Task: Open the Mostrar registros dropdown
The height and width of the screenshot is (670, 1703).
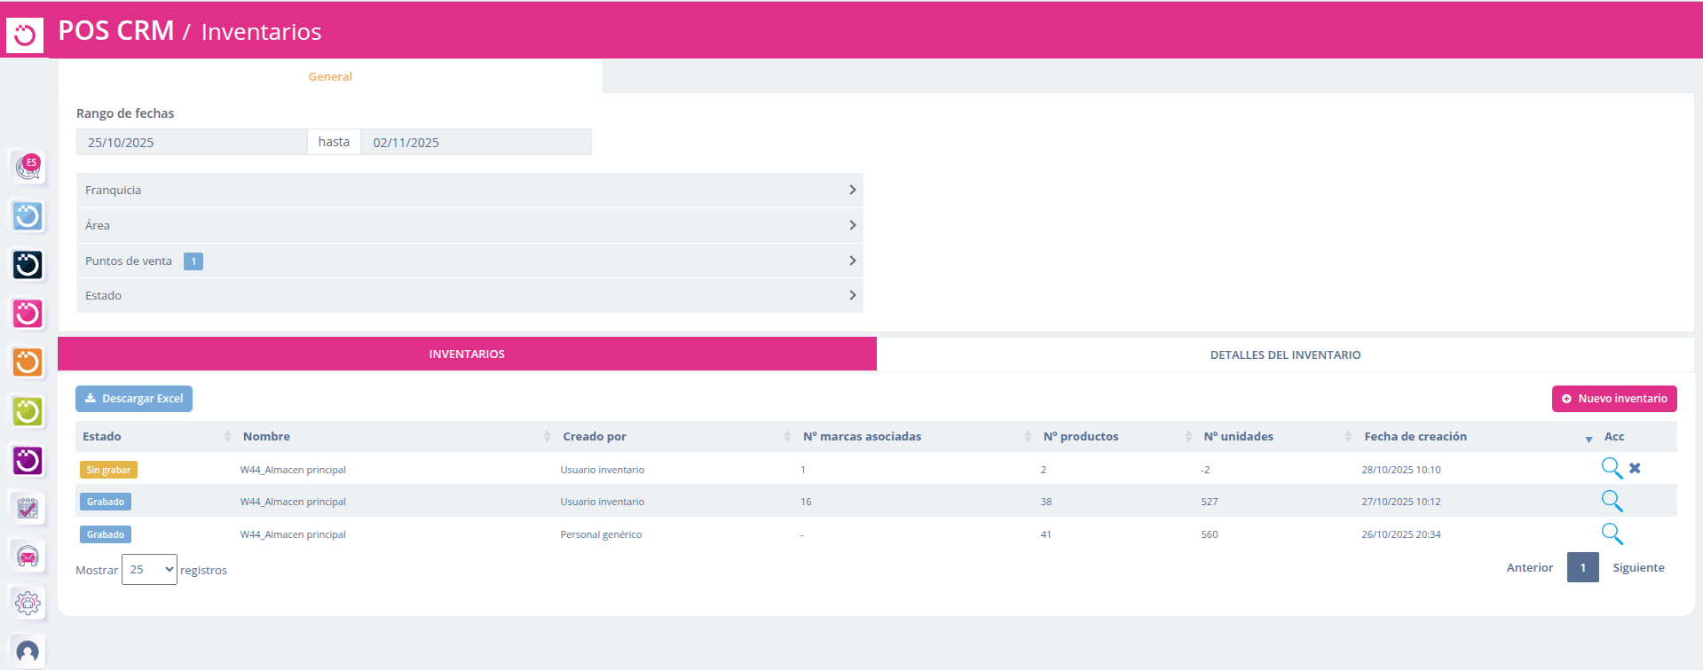Action: click(x=149, y=569)
